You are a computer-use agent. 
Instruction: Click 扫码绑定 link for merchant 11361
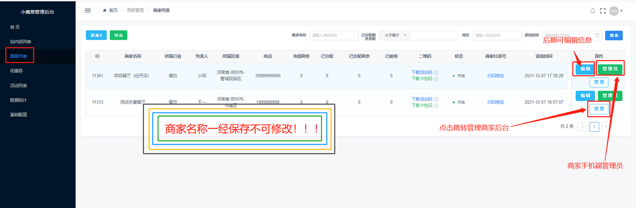pyautogui.click(x=496, y=76)
